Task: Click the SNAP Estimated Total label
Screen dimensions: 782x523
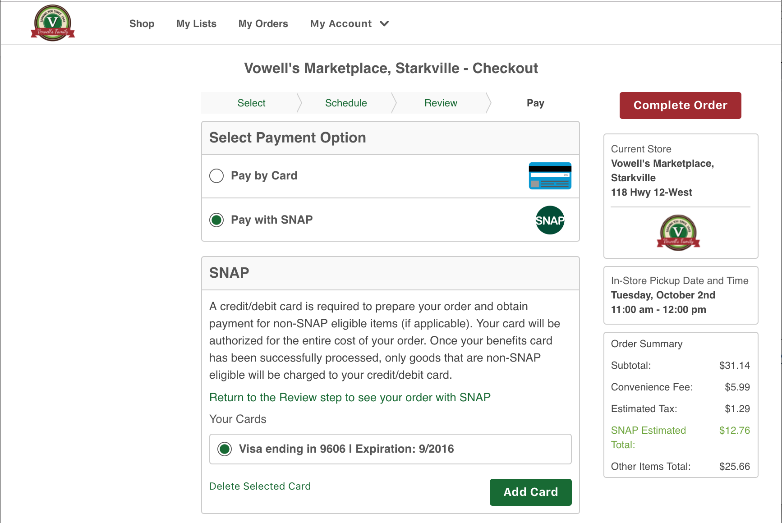Action: 648,437
